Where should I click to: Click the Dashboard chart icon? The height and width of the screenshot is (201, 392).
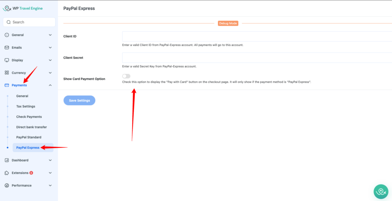(7, 160)
